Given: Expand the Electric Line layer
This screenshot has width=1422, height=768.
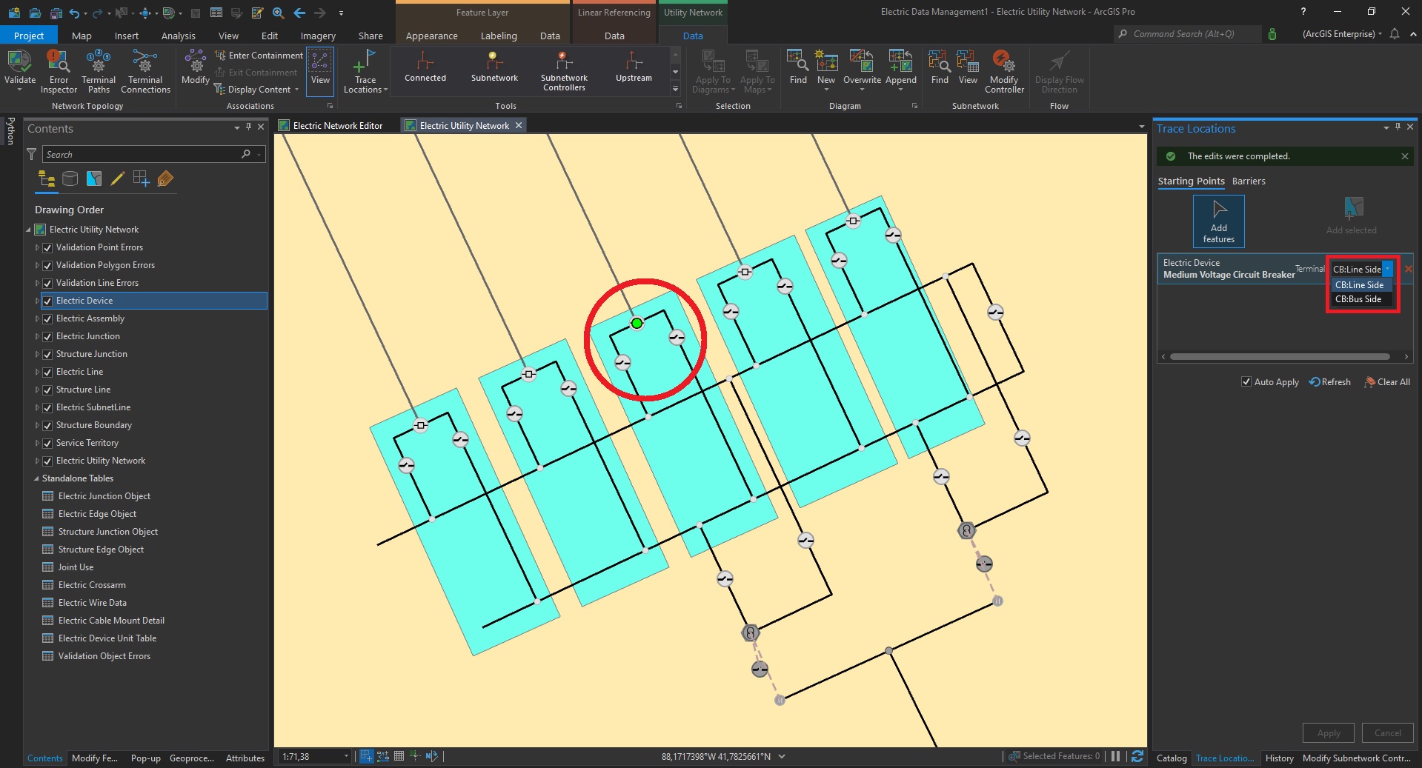Looking at the screenshot, I should pyautogui.click(x=37, y=372).
